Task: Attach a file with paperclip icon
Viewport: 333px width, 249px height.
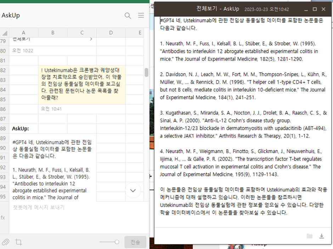Action: (6, 242)
